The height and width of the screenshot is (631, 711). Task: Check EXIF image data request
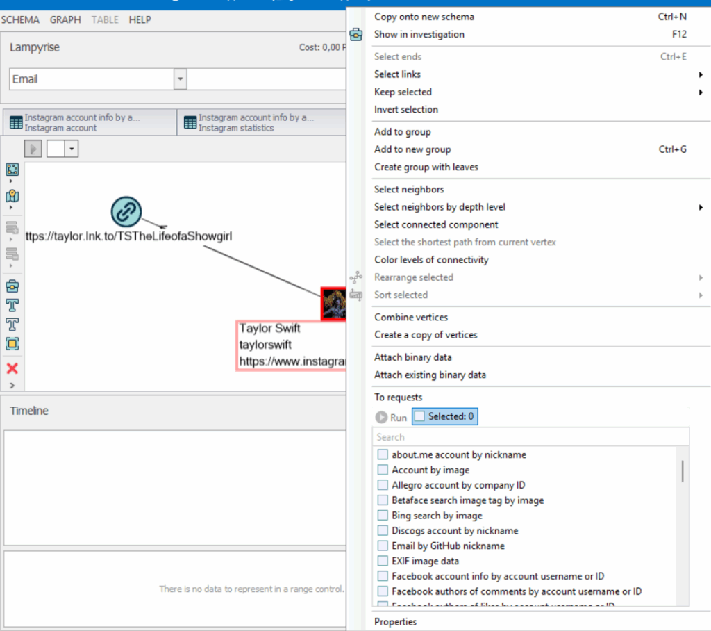pos(383,561)
